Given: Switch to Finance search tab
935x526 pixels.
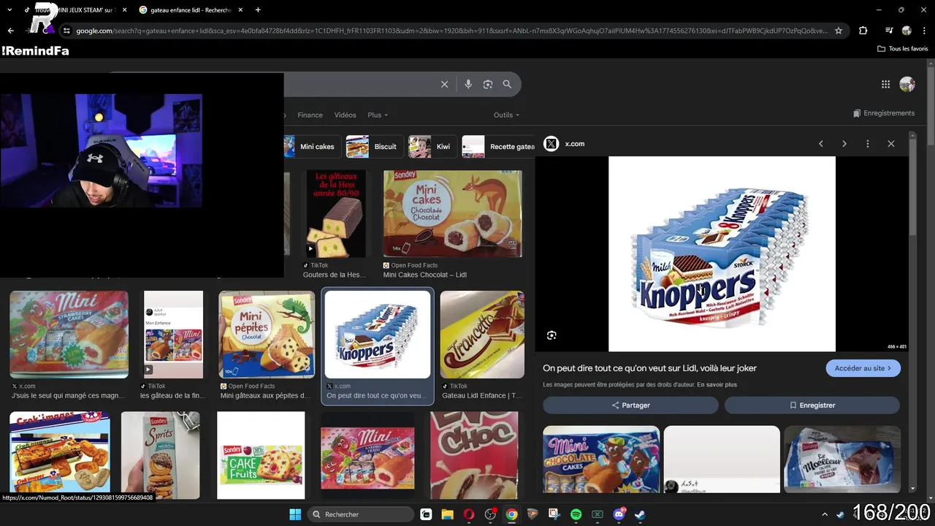Looking at the screenshot, I should tap(310, 115).
